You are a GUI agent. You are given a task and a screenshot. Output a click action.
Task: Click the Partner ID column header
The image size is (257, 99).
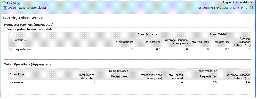point(20,40)
